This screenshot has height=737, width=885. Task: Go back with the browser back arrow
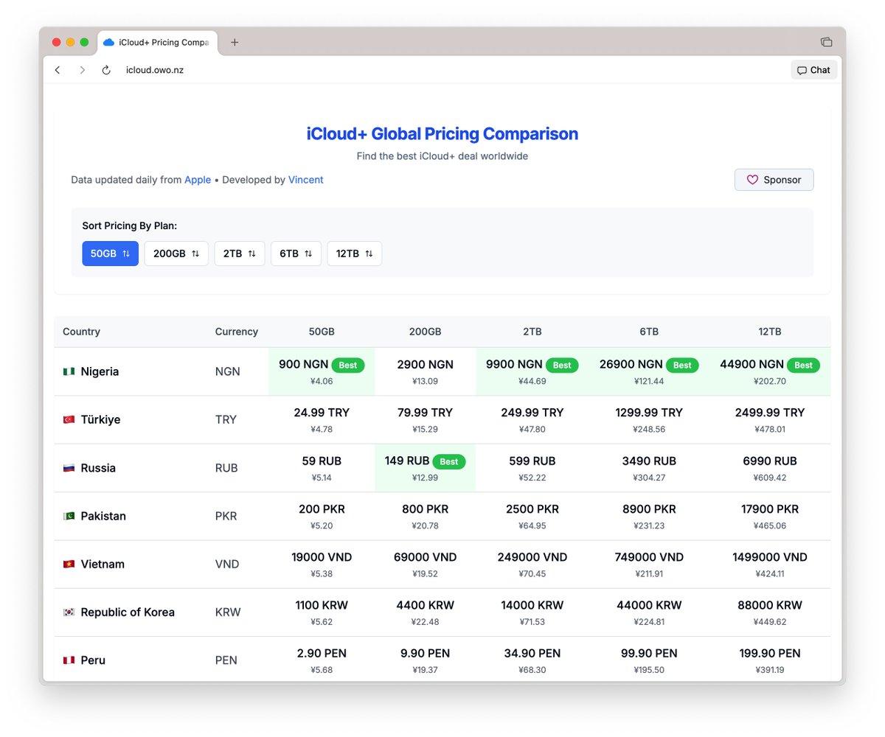[58, 70]
